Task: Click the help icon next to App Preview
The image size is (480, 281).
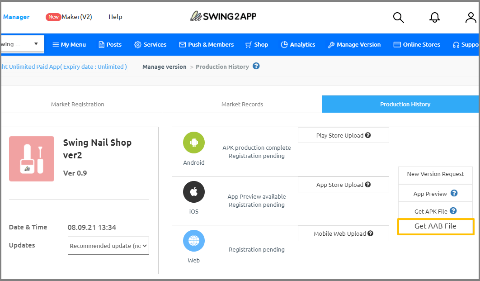Action: click(x=454, y=193)
